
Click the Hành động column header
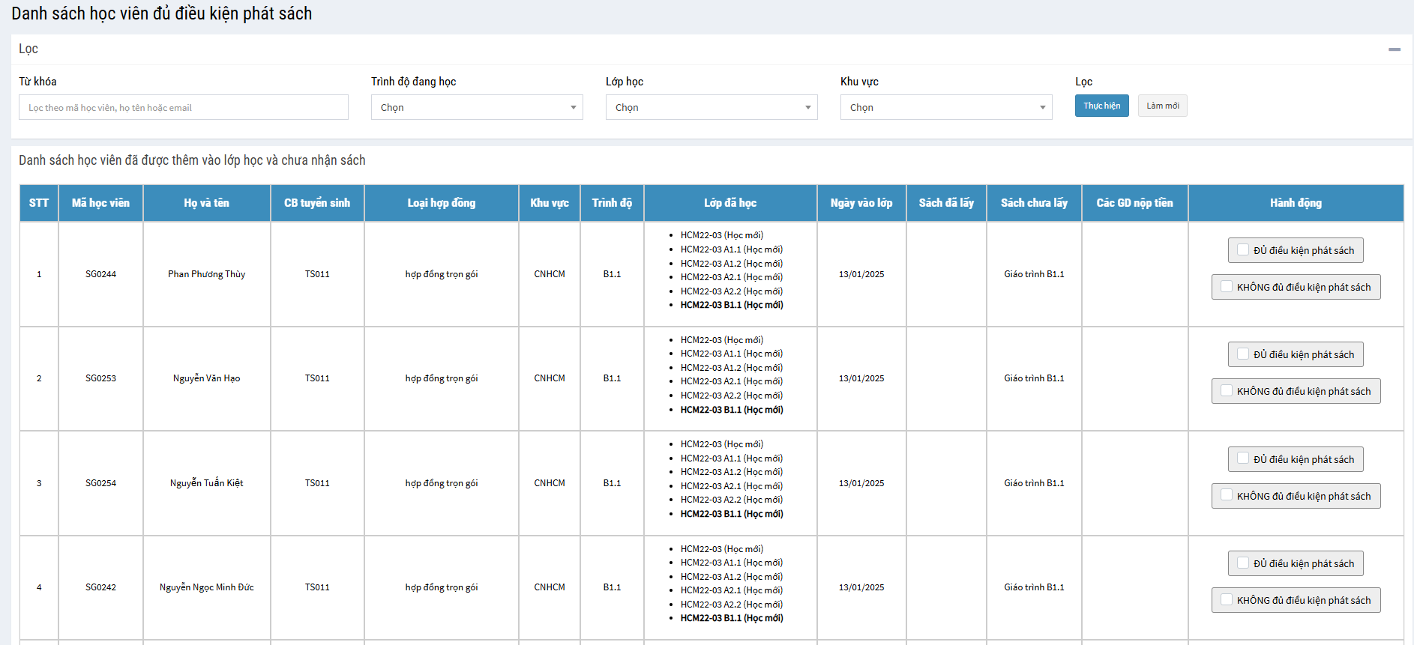point(1295,203)
